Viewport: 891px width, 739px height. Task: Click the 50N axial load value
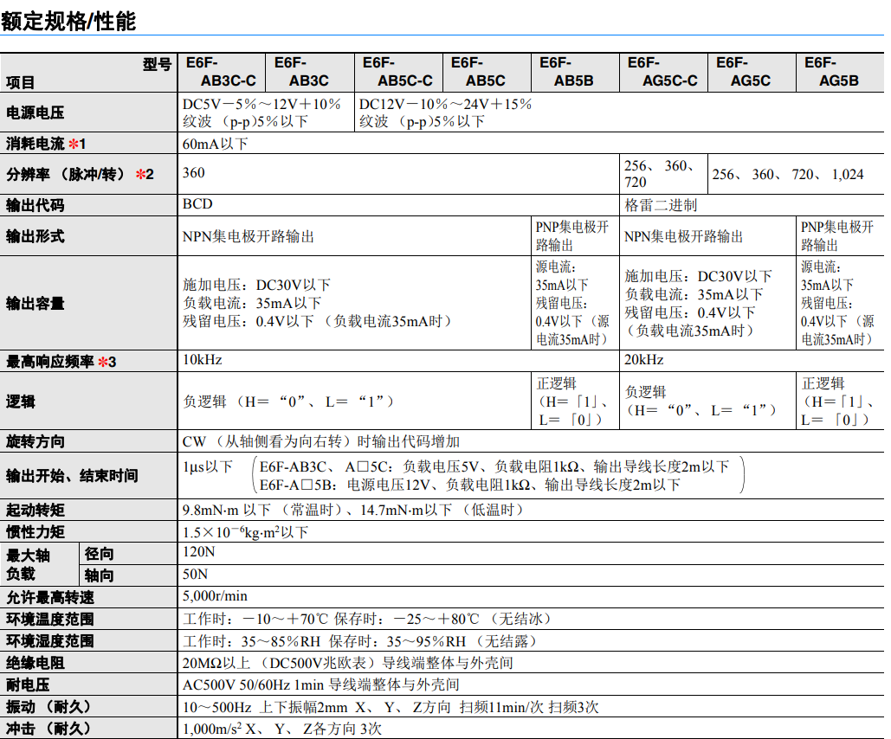click(195, 574)
